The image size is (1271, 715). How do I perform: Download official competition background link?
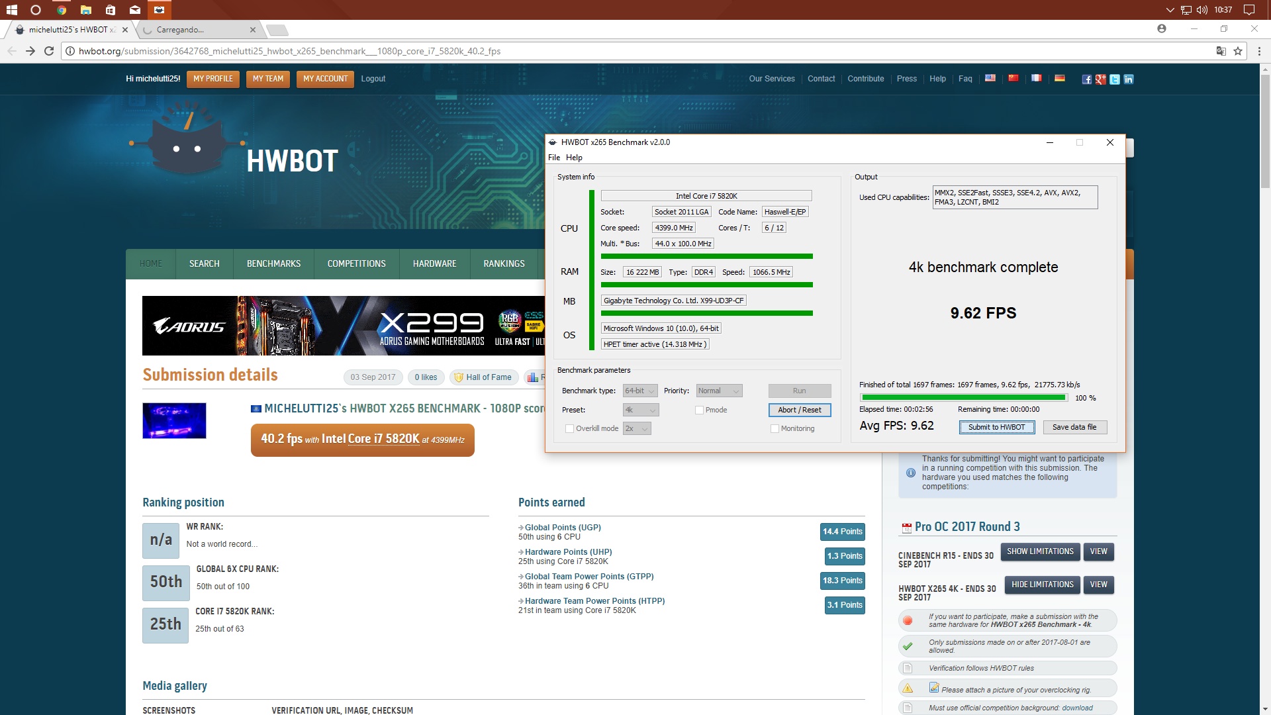(1077, 708)
